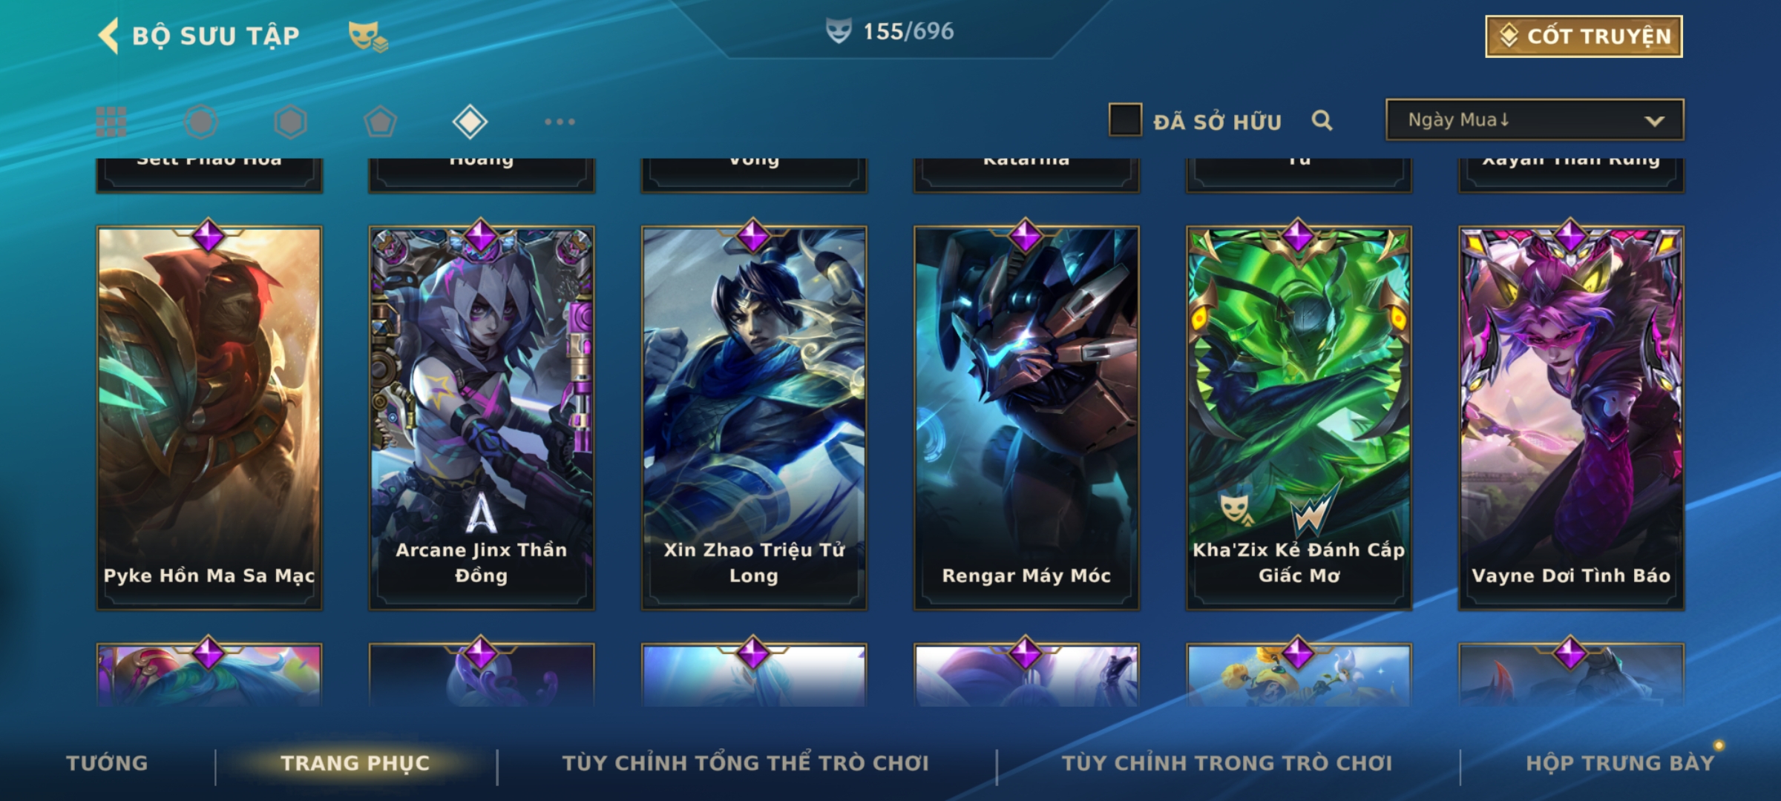Open the Ngày Mua sort dropdown

(x=1535, y=119)
